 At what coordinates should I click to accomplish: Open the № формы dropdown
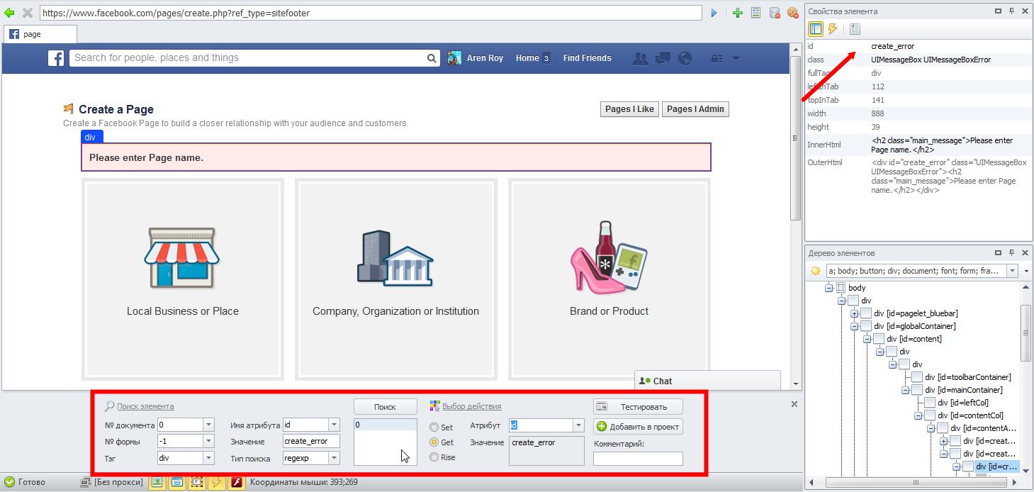[x=208, y=441]
